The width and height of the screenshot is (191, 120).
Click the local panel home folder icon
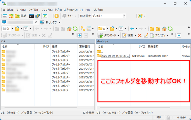[69, 29]
